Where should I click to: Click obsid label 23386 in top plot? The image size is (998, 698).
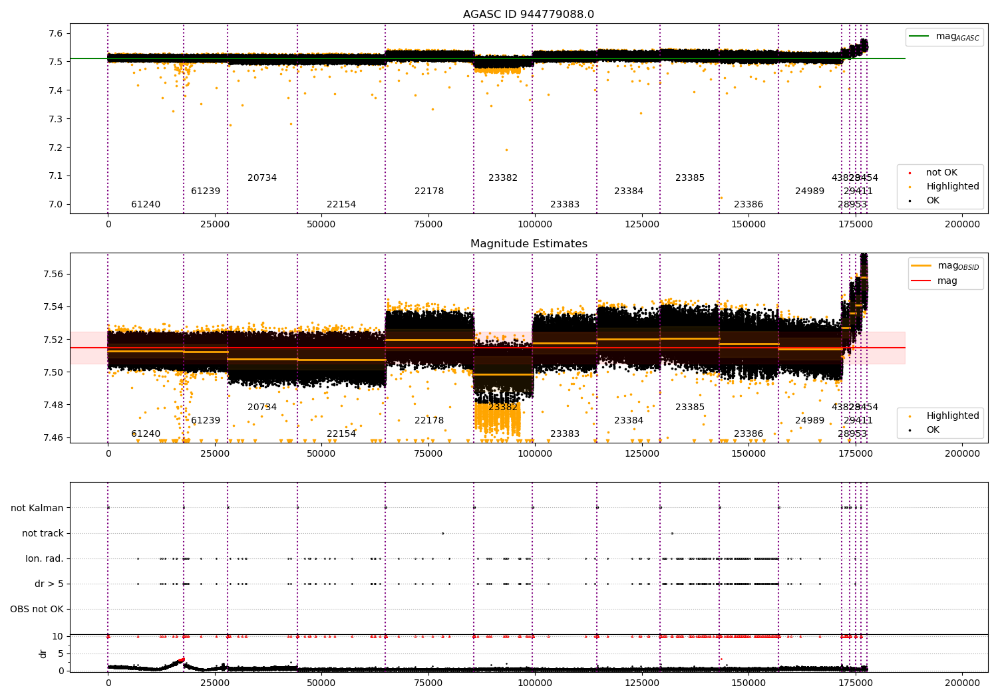(748, 204)
